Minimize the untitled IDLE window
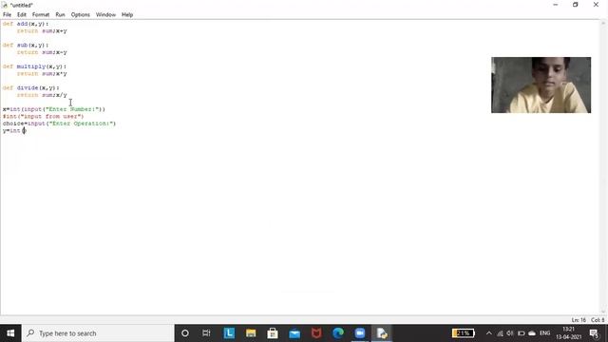 (555, 5)
